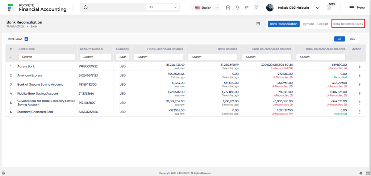Click UnReconciled (8) in Guyana Bank row
The width and height of the screenshot is (371, 176).
point(283,104)
